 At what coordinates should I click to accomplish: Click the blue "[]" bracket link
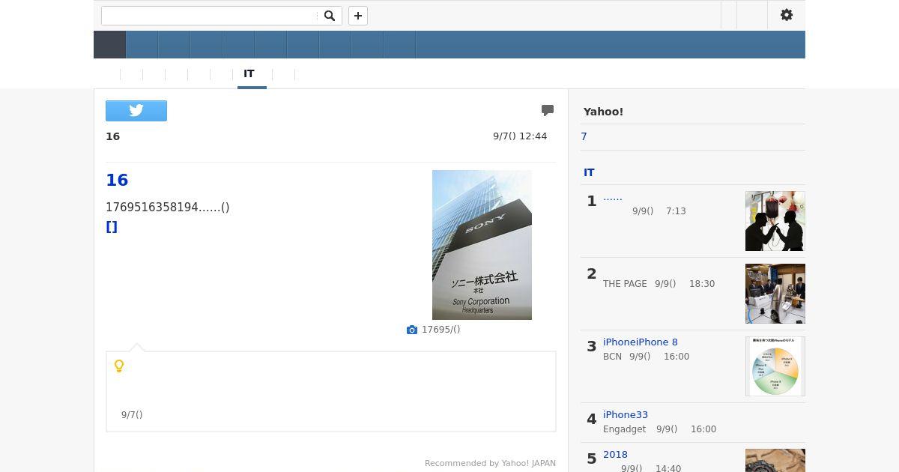pyautogui.click(x=112, y=227)
